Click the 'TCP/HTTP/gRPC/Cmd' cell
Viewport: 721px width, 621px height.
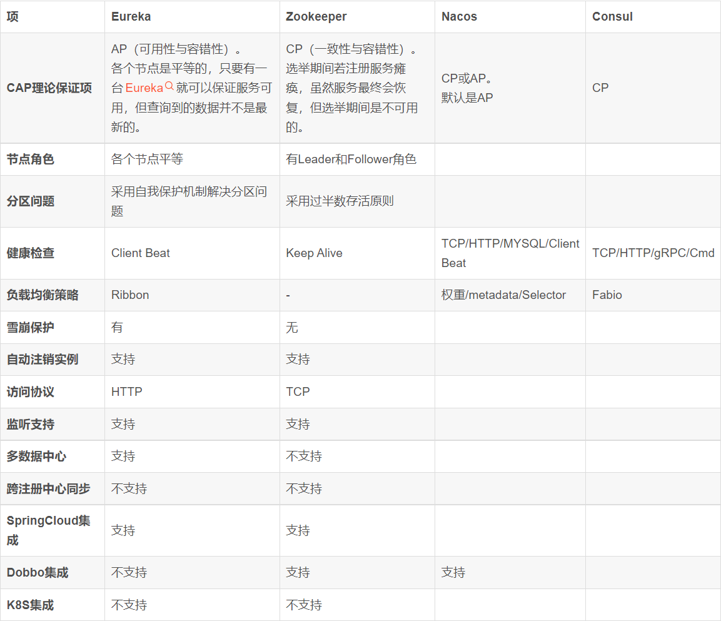pyautogui.click(x=653, y=253)
